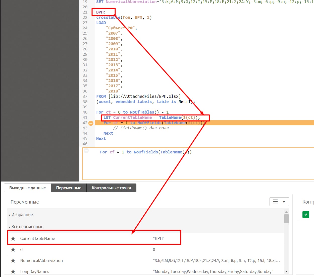Star the ct variable as favorite
Viewport: 314px width, 277px height.
pos(13,249)
